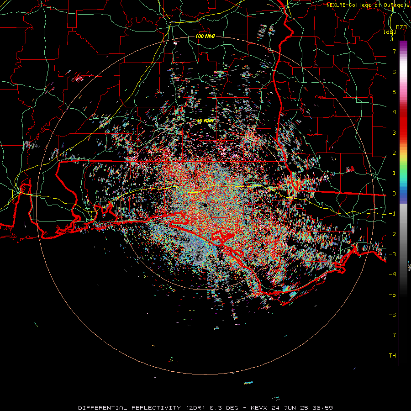Image resolution: width=411 pixels, height=411 pixels.
Task: Select the -2 value on the scale
Action: (x=392, y=234)
